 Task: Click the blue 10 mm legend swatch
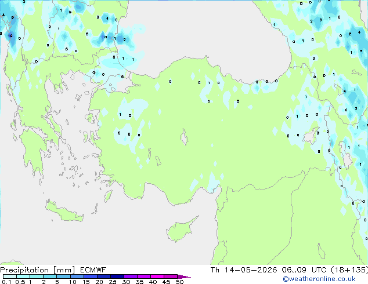[77, 276]
